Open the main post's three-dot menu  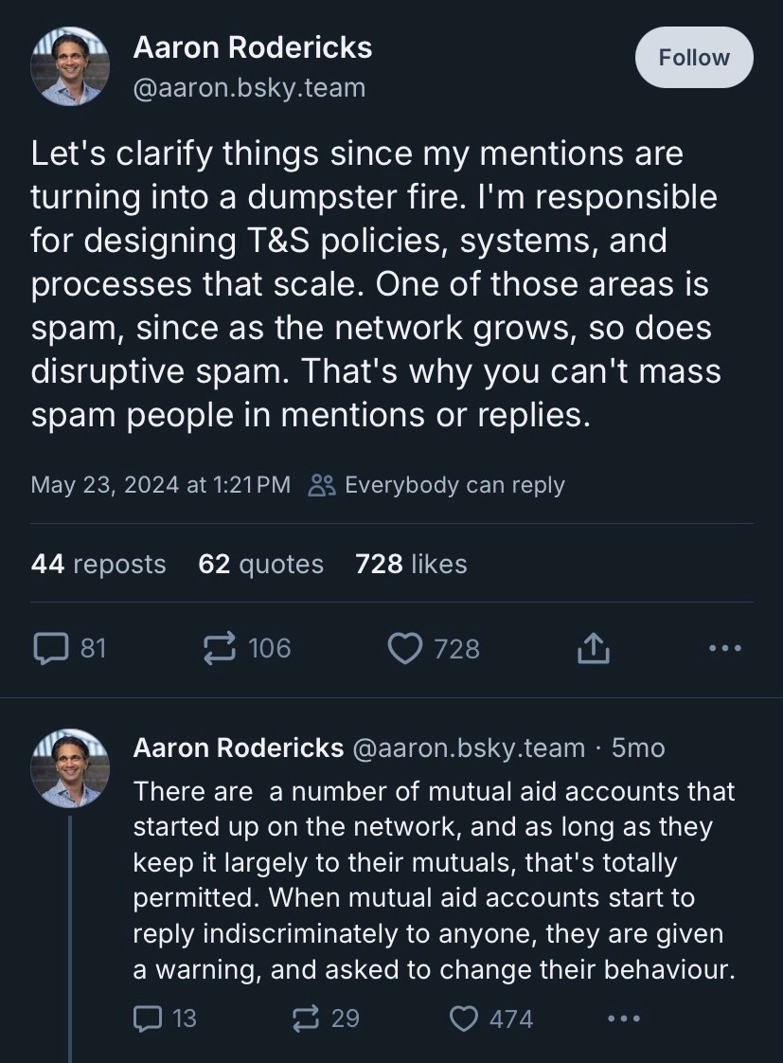coord(724,649)
